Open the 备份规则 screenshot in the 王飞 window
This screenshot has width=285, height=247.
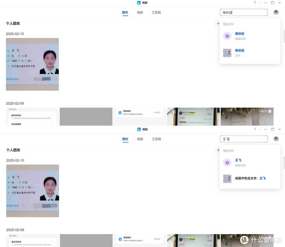[x=32, y=240]
